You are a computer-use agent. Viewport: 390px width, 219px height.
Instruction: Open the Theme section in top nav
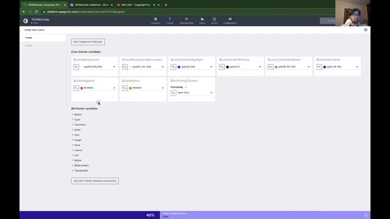click(x=169, y=21)
